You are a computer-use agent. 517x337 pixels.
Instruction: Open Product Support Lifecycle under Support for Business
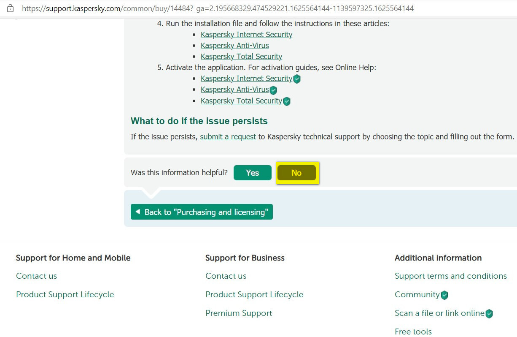click(254, 294)
